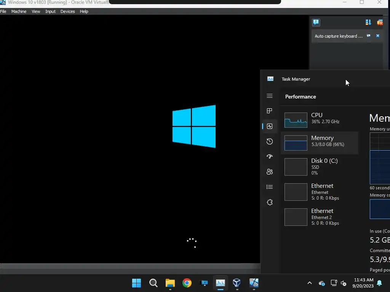Open the Input menu in VirtualBox
This screenshot has height=292, width=390.
51,11
